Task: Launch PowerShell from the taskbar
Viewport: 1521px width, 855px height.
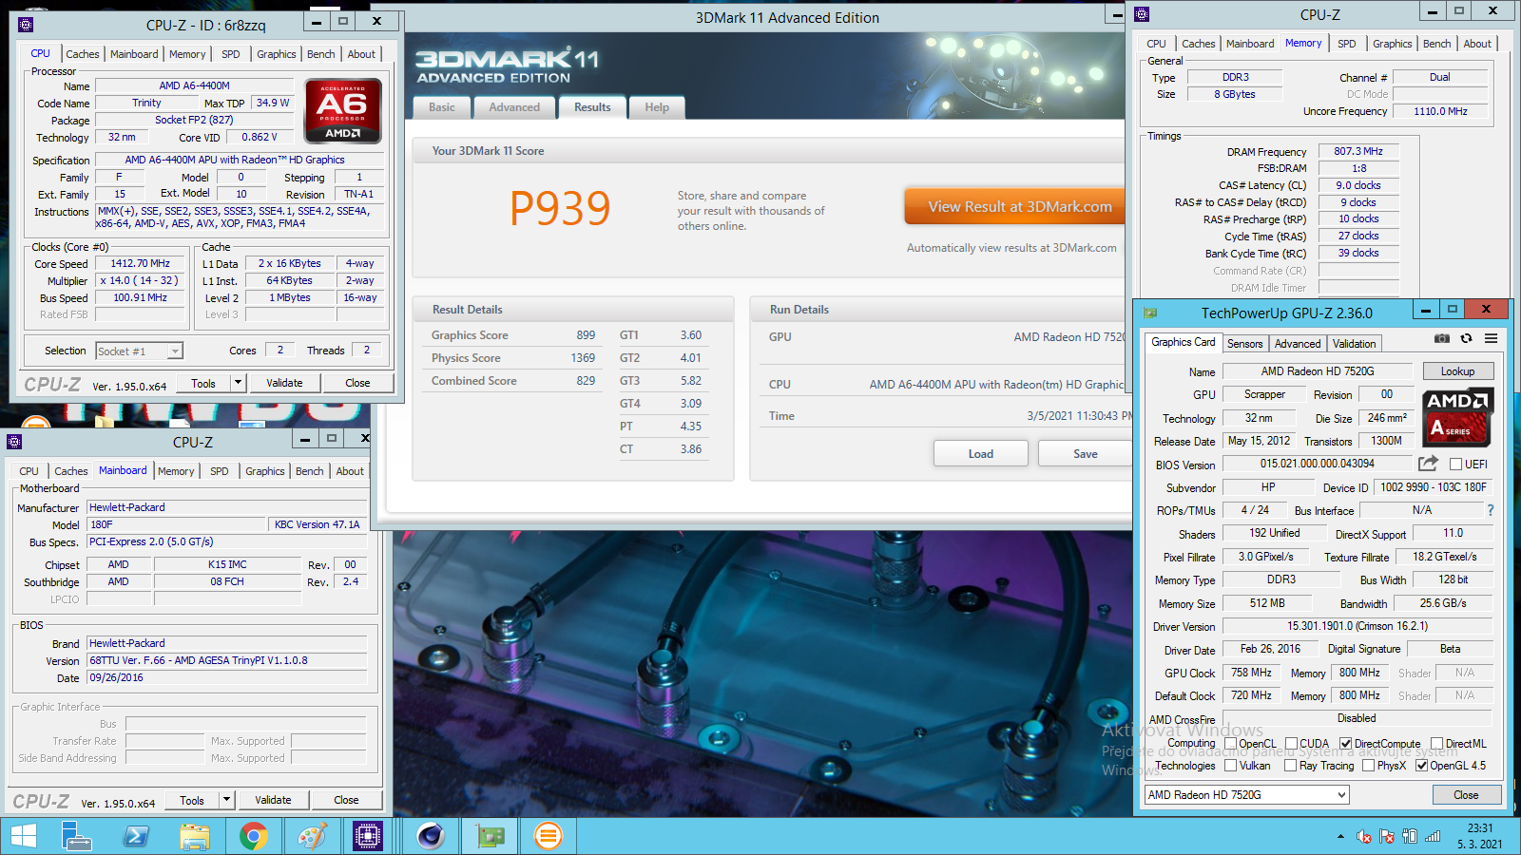Action: 136,836
